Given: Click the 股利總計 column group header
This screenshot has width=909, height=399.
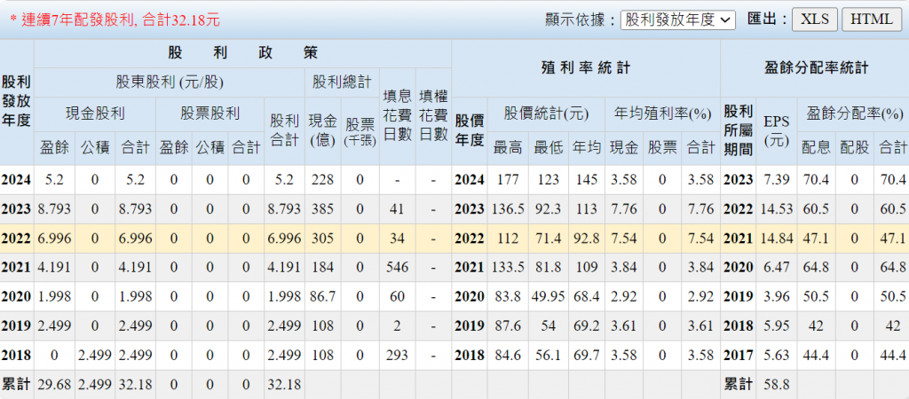Looking at the screenshot, I should pyautogui.click(x=342, y=82).
